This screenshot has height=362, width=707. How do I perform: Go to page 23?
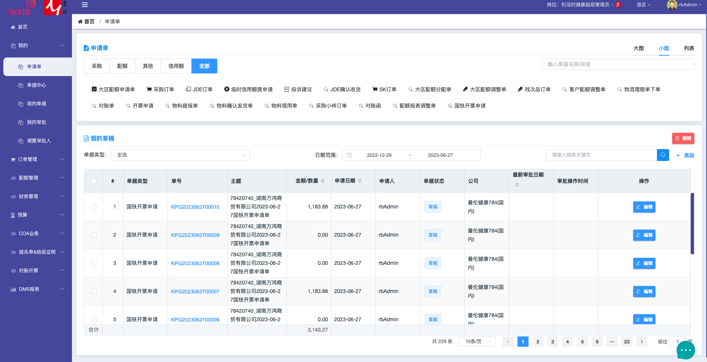627,342
